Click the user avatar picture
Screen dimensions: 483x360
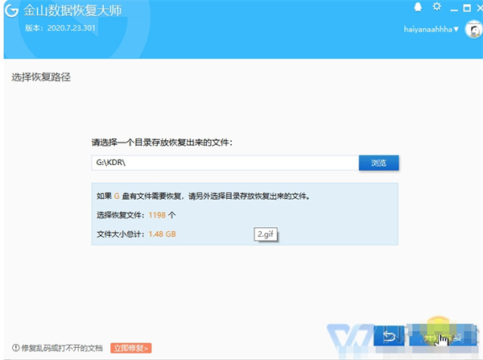pos(473,30)
